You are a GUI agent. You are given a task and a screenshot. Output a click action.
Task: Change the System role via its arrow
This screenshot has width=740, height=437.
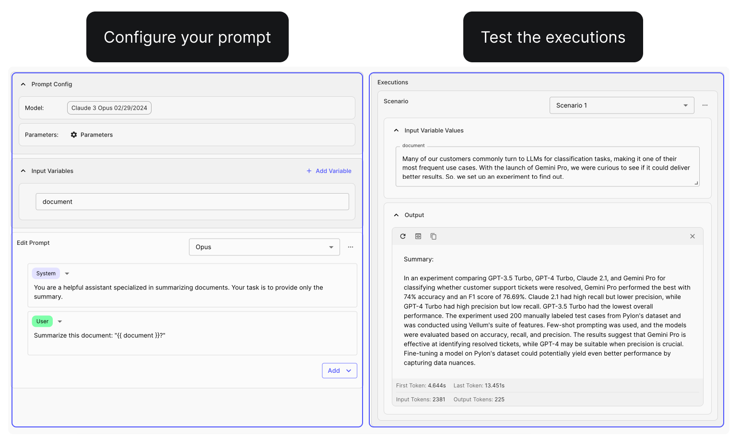67,274
